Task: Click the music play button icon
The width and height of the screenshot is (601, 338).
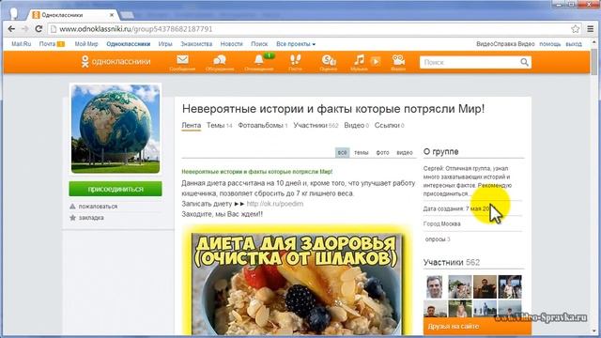Action: click(376, 61)
